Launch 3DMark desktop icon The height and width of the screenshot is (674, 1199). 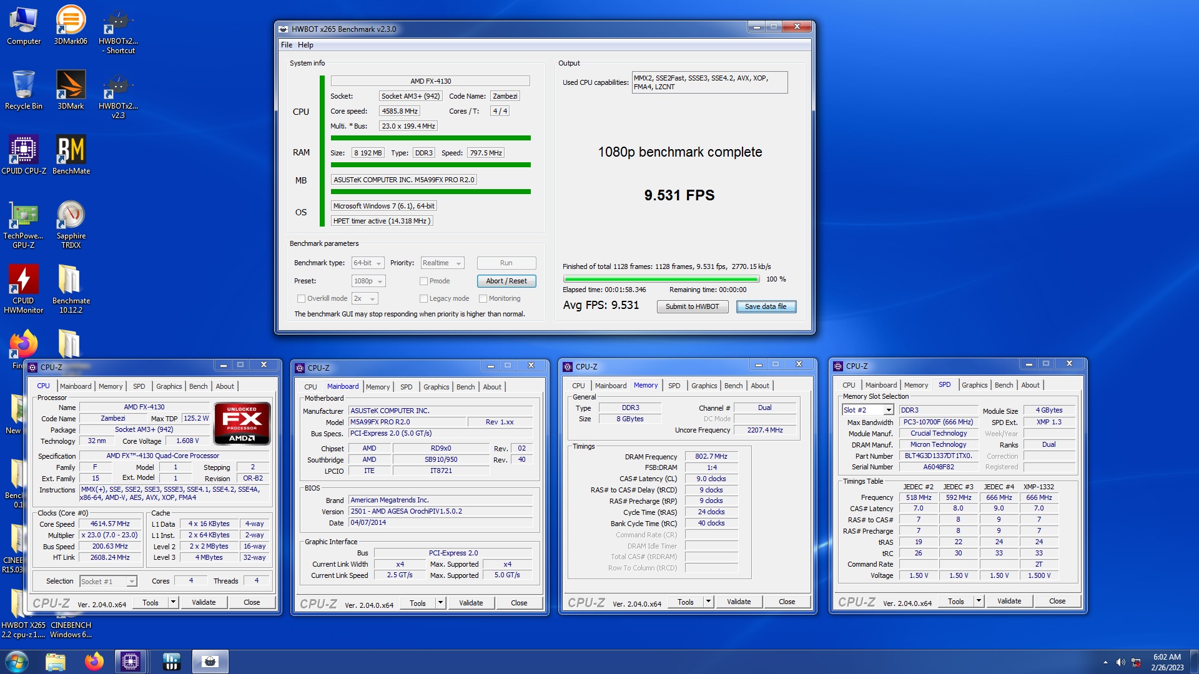coord(71,90)
